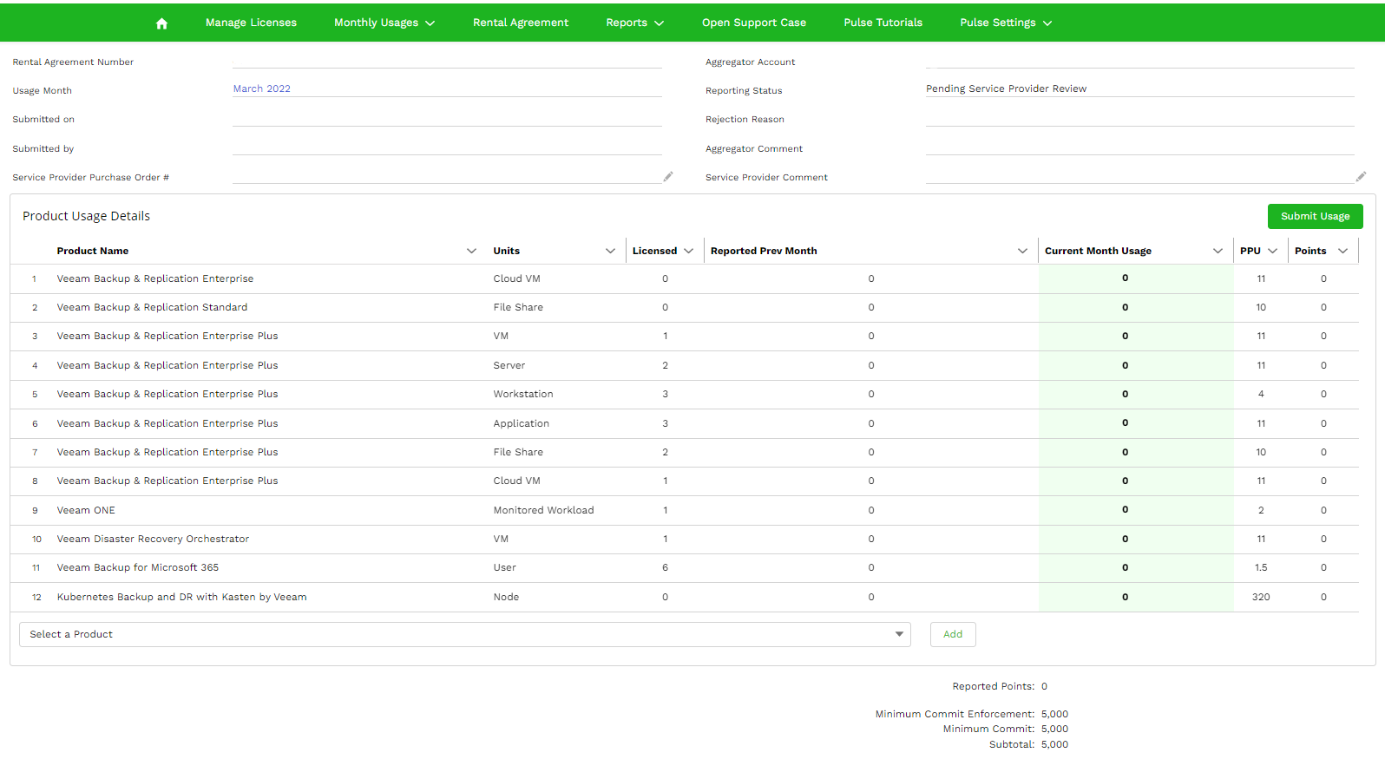Edit Current Month Usage for Veeam ONE

[1126, 510]
